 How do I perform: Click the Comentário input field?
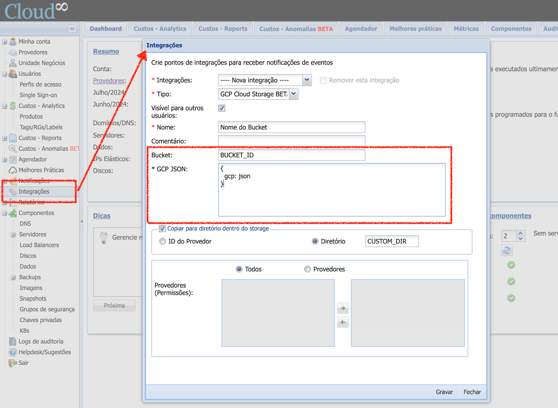(x=292, y=141)
